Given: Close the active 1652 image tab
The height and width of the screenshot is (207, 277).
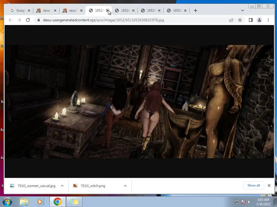Looking at the screenshot, I should point(107,11).
